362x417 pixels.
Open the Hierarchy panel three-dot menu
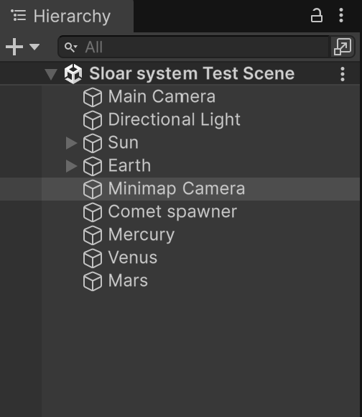coord(341,15)
